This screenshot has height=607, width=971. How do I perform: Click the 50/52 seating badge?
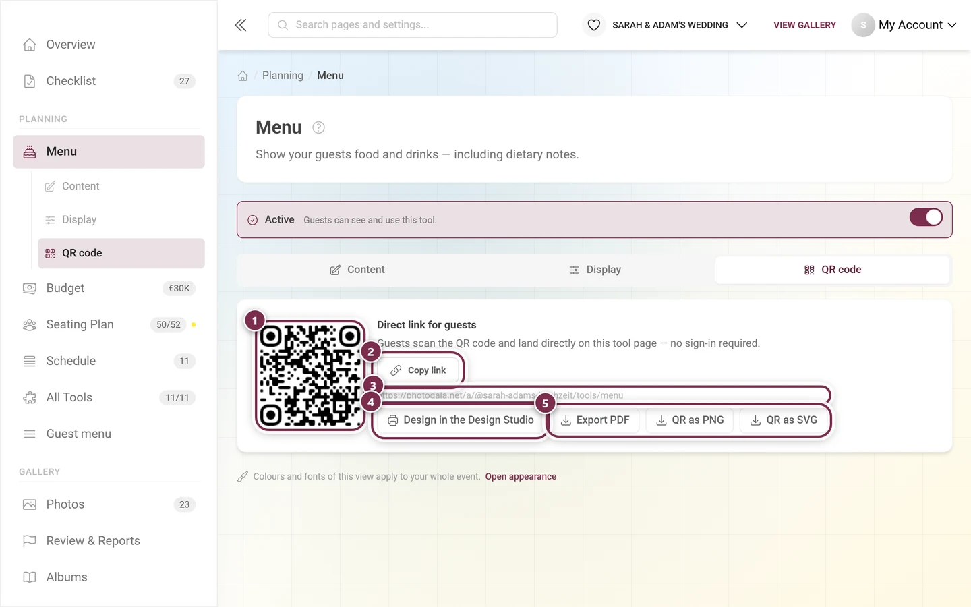click(169, 324)
